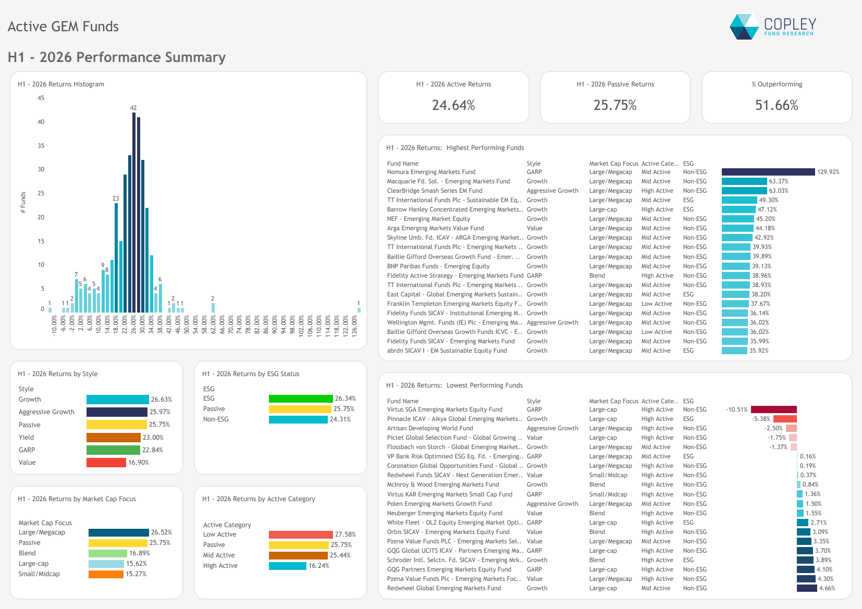Click the H1 - 2026 Performance Summary heading

117,57
